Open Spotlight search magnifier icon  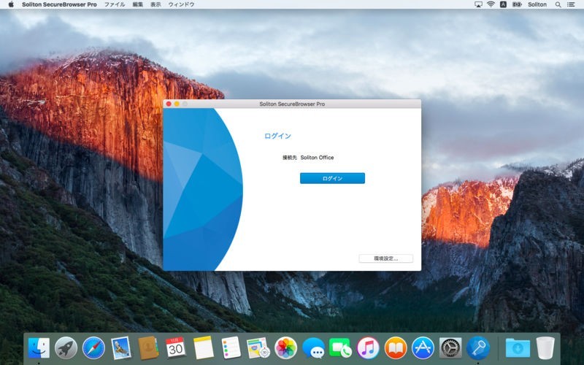tap(558, 4)
